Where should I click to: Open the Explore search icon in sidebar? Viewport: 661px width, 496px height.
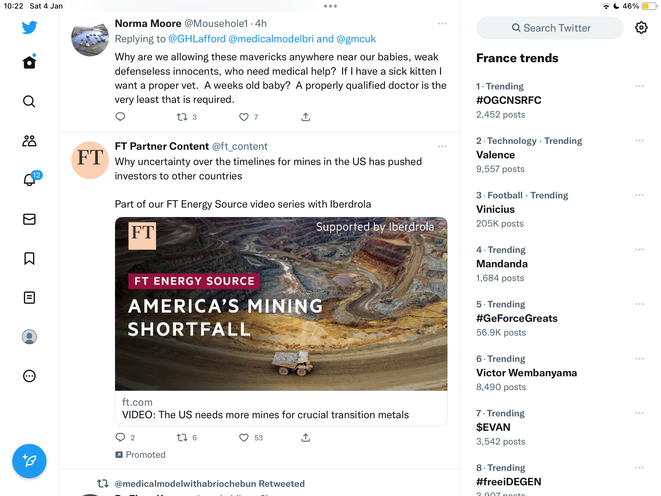29,101
